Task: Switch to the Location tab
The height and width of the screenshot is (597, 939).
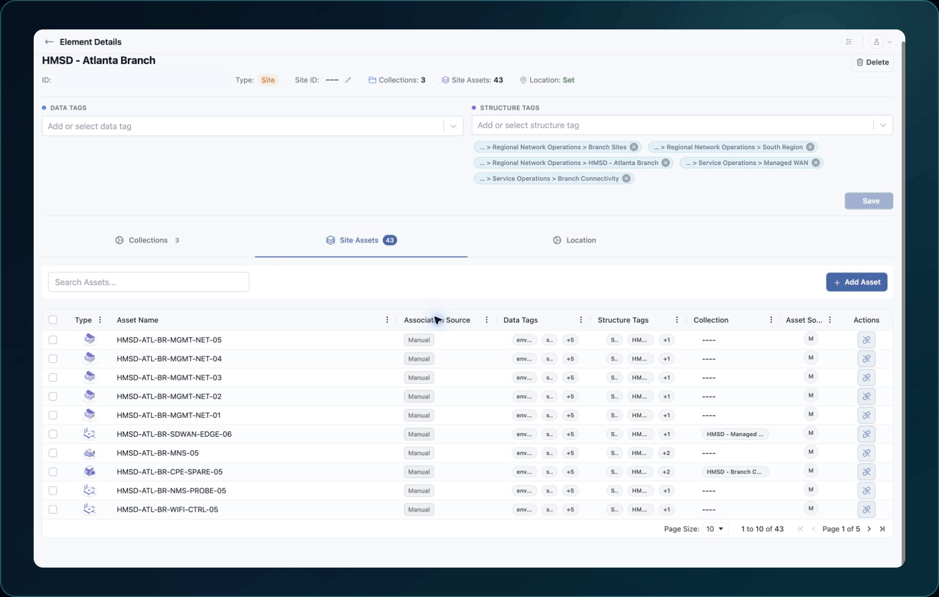Action: 574,240
